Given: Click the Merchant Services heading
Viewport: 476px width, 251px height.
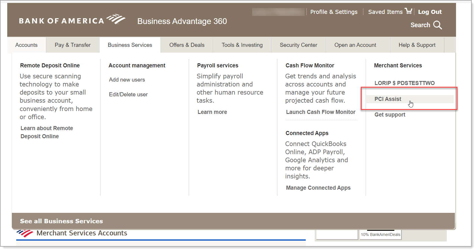Looking at the screenshot, I should (x=398, y=65).
